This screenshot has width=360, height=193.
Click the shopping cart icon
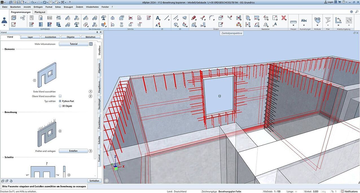(339, 2)
